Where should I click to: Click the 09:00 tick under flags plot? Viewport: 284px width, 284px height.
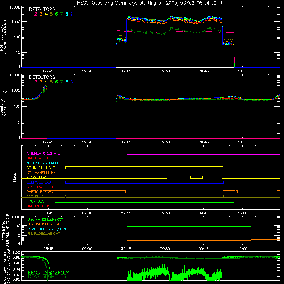tap(87, 213)
